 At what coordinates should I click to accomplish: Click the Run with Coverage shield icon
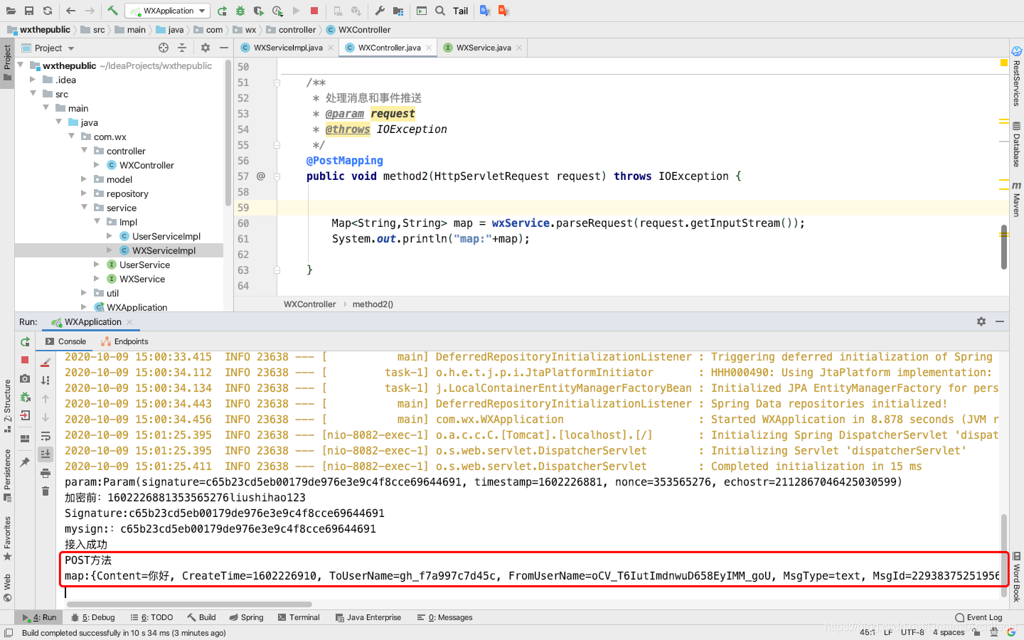[259, 11]
